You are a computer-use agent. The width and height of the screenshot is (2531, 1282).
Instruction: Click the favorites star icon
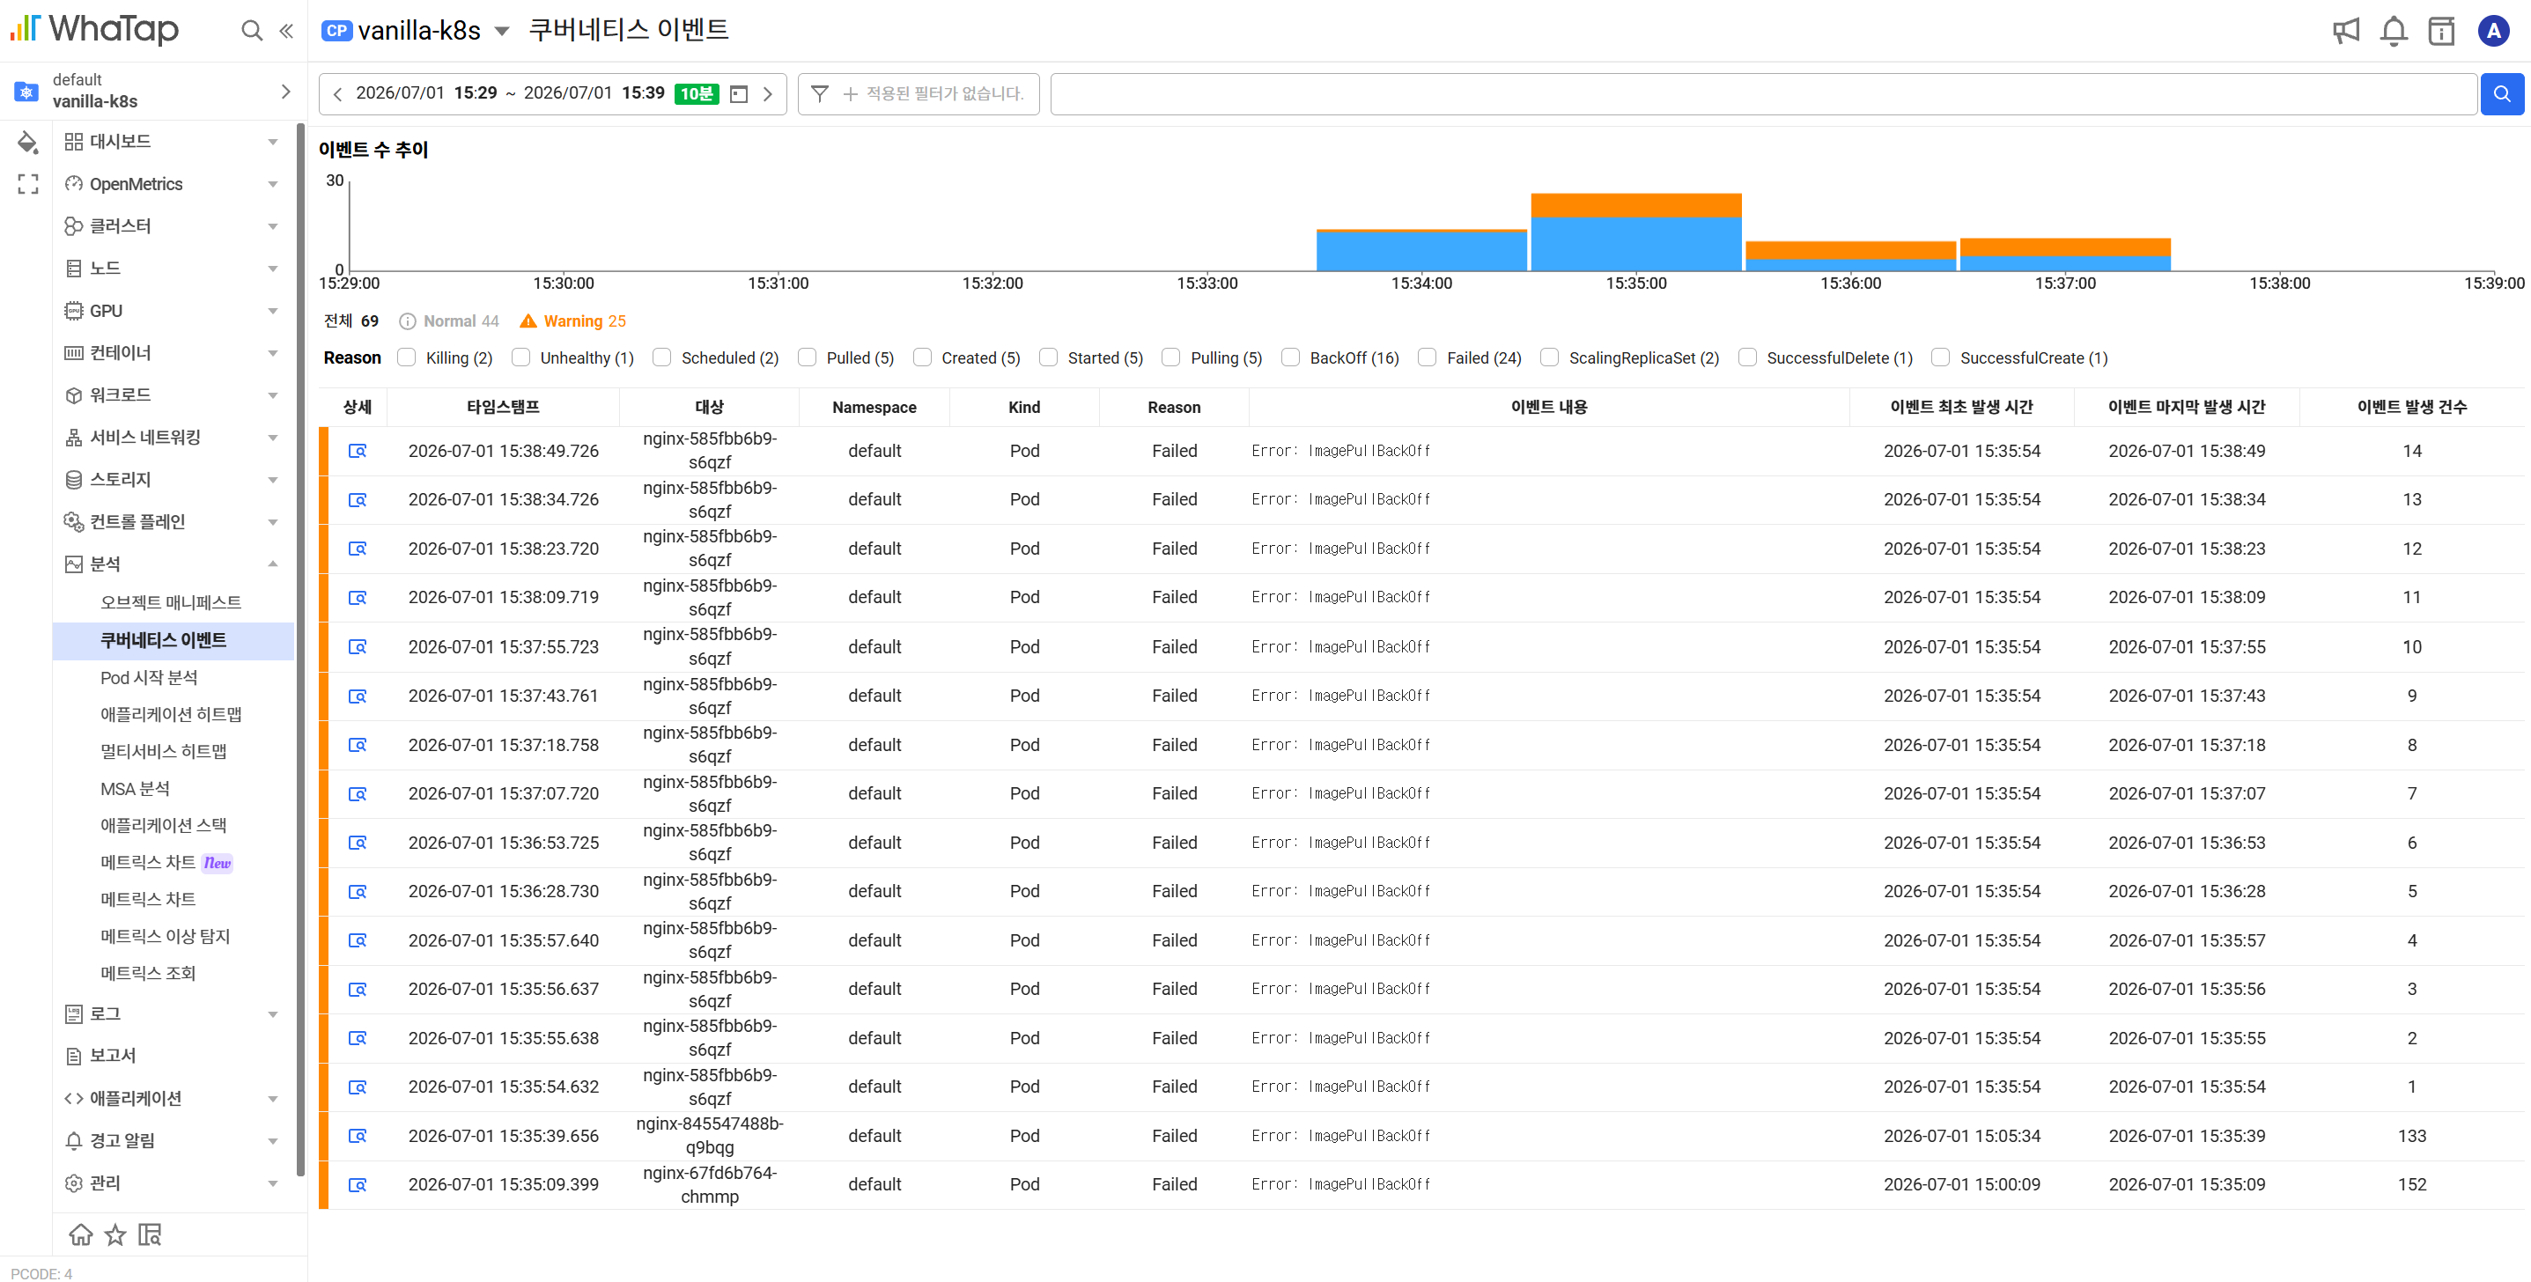116,1234
